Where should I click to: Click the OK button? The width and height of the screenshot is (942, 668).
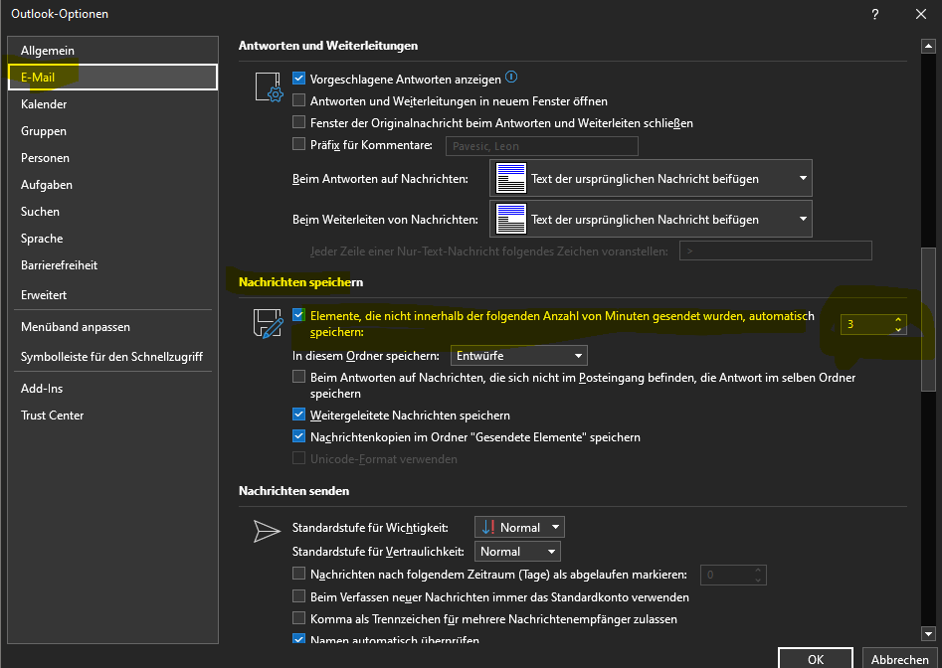[x=816, y=658]
